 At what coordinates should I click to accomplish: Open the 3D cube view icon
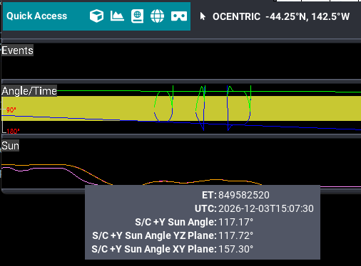96,16
